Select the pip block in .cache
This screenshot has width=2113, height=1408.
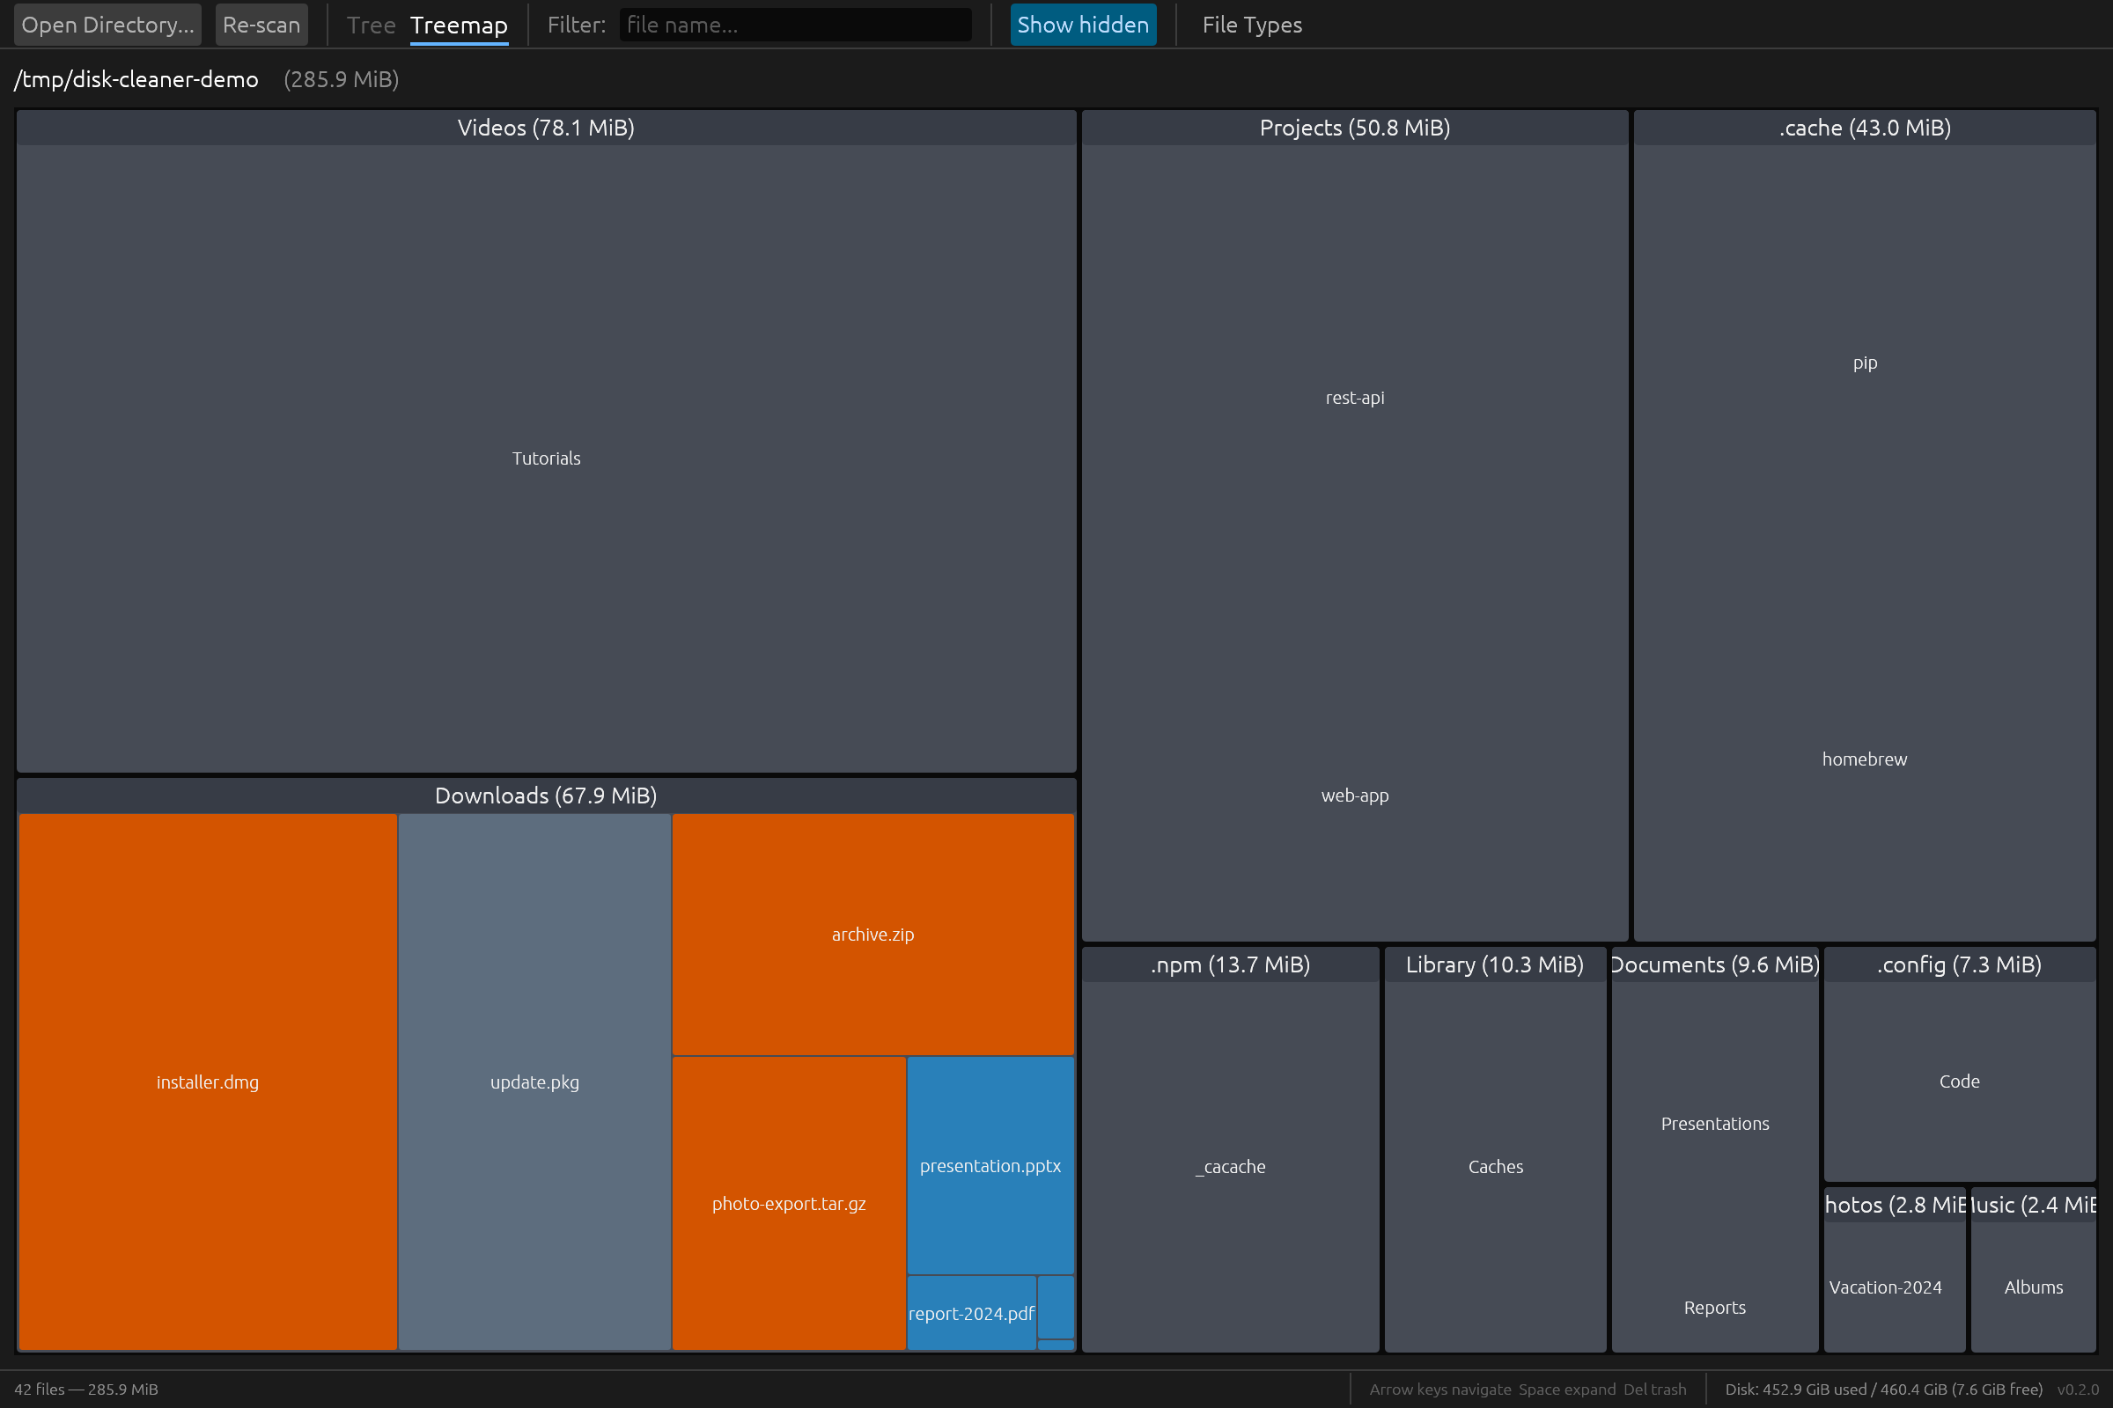point(1864,363)
